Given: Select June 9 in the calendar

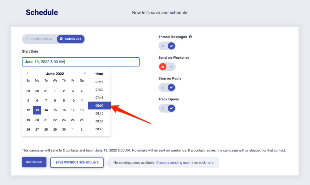Looking at the screenshot, I should point(64,100).
